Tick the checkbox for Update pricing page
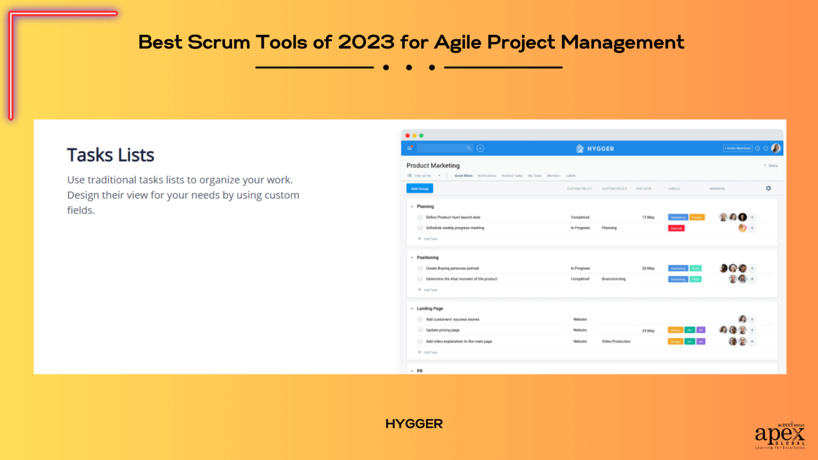 (420, 330)
